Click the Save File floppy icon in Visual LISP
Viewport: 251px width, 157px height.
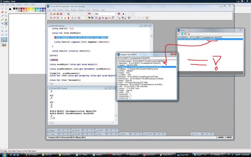[58, 14]
